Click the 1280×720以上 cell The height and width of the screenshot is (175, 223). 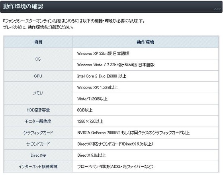point(145,121)
